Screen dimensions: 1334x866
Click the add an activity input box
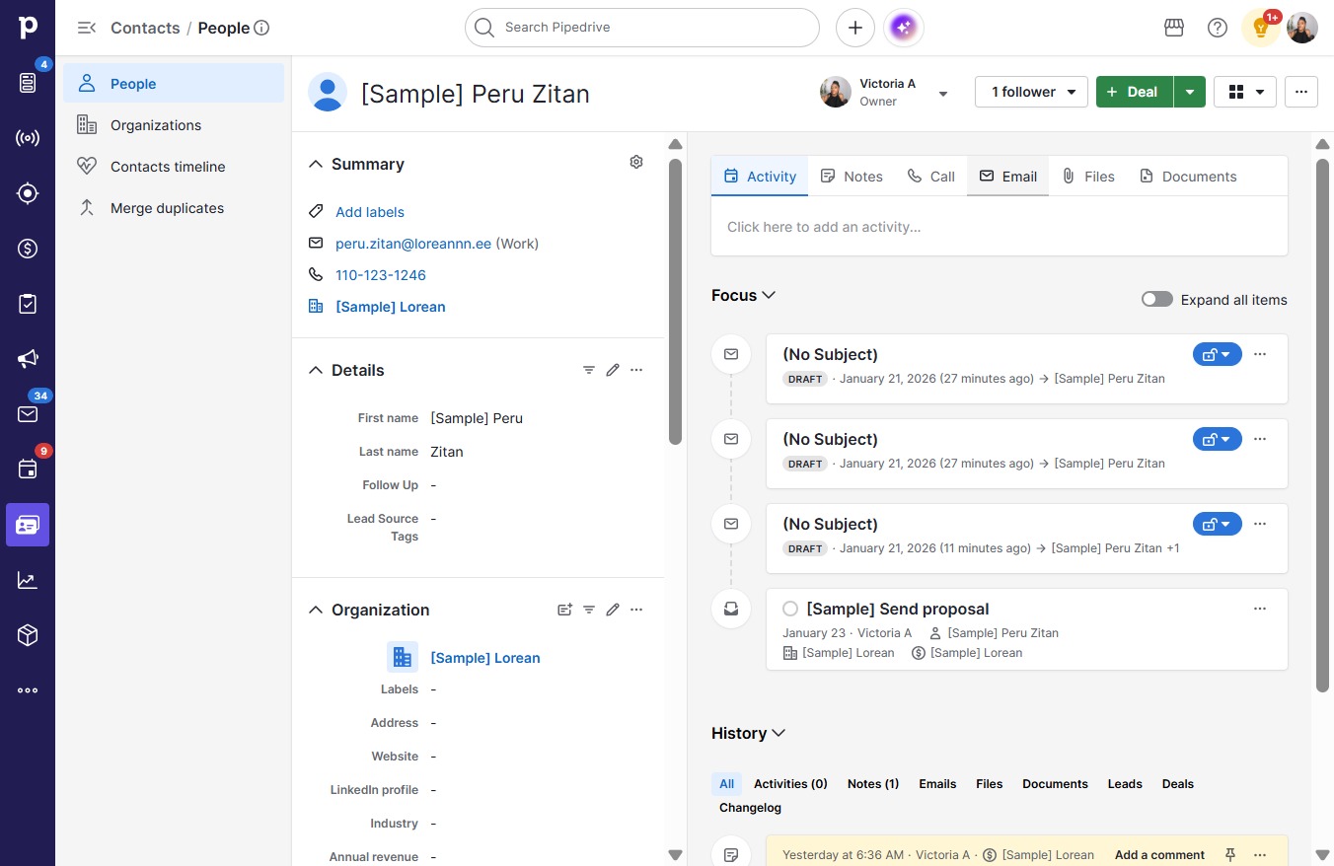[1000, 227]
